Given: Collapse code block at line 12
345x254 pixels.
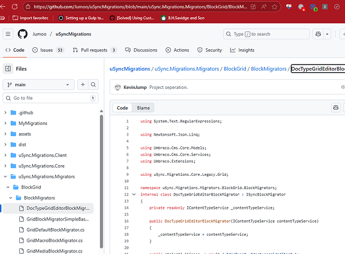Looking at the screenshot, I should tap(134, 195).
